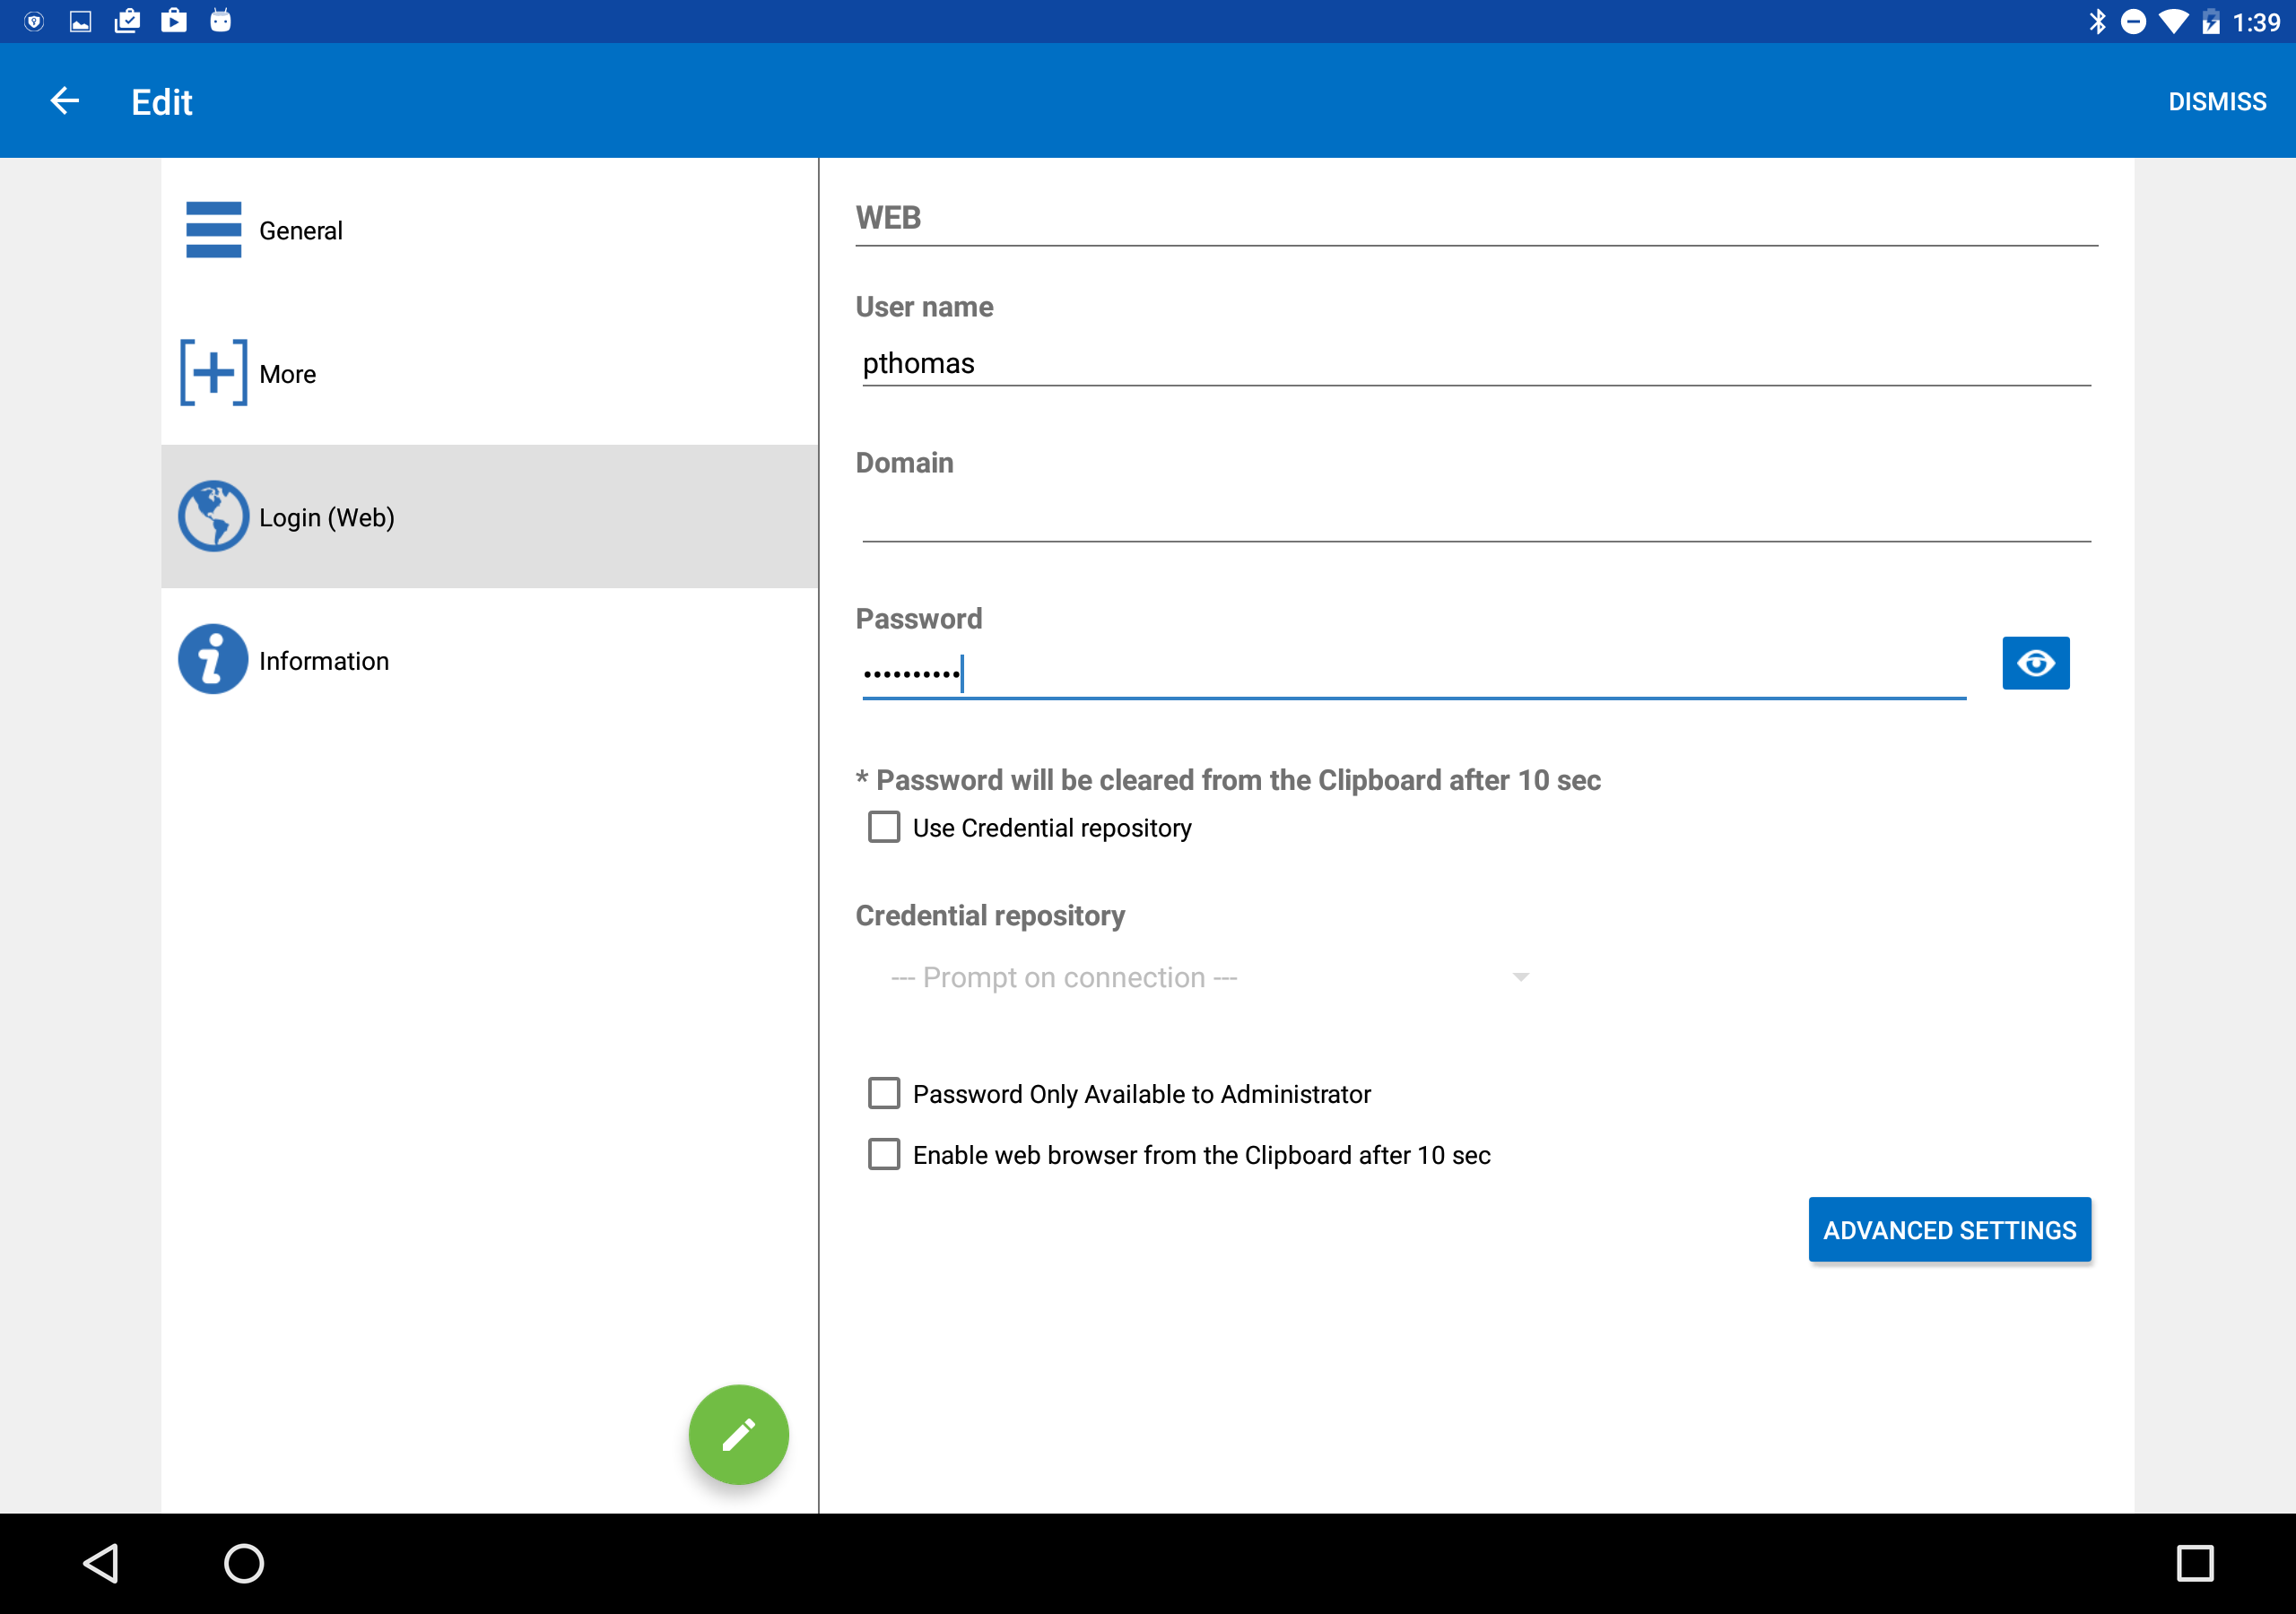
Task: Click the Edit title text
Action: click(x=162, y=102)
